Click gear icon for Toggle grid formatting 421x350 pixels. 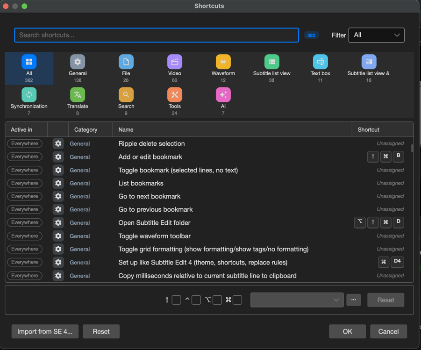(58, 249)
